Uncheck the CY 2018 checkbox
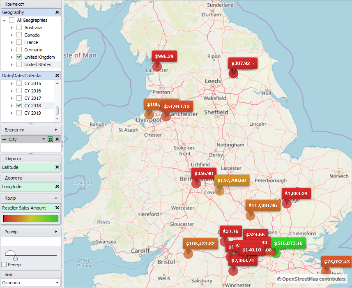352x288 pixels. point(19,106)
